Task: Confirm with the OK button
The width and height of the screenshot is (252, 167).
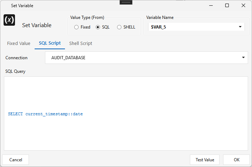Action: 237,160
